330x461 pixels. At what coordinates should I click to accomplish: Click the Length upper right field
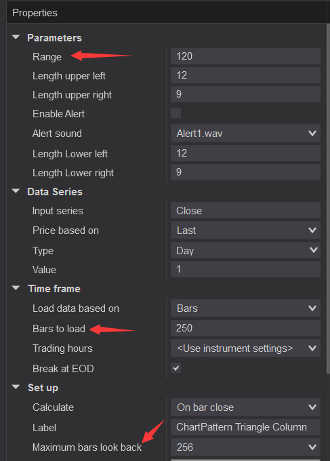click(245, 94)
